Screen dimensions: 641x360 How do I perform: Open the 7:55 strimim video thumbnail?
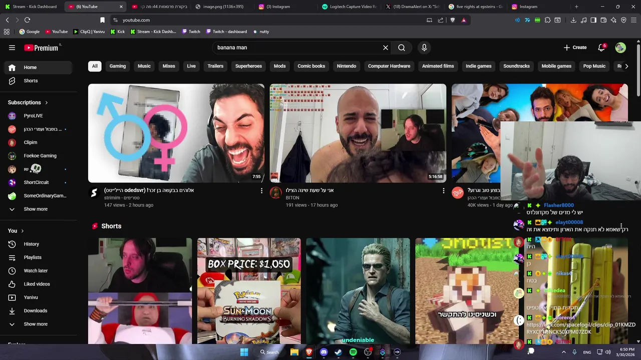click(x=176, y=133)
